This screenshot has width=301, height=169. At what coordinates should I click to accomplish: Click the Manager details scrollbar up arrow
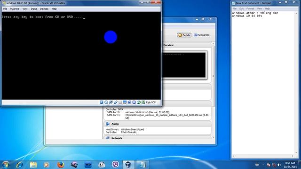click(214, 44)
